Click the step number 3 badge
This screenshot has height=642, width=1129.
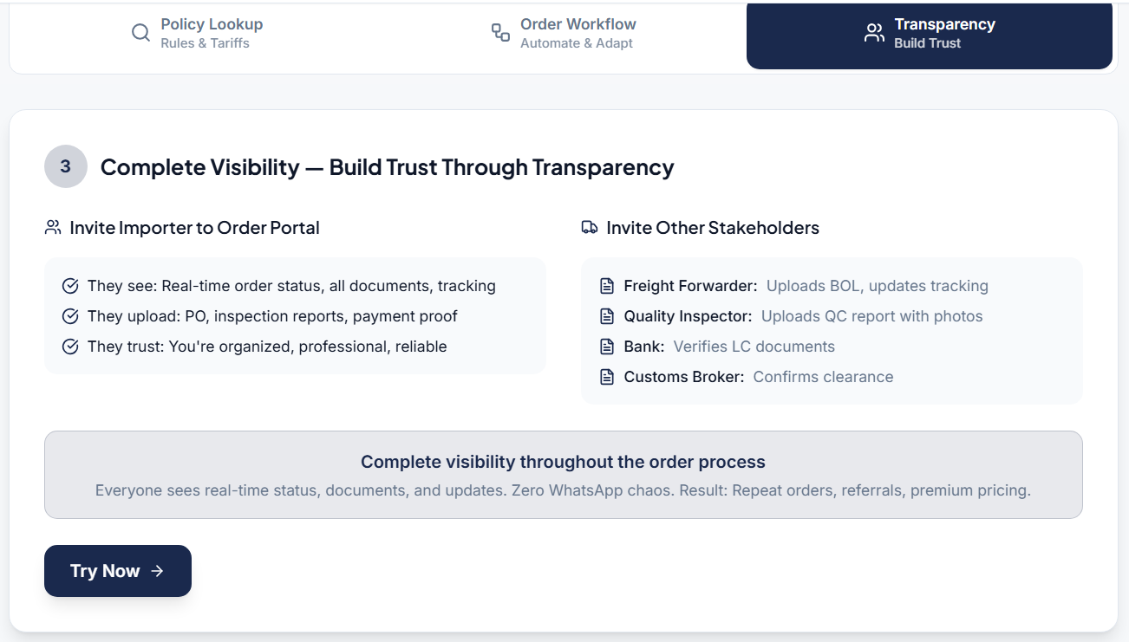pos(65,166)
